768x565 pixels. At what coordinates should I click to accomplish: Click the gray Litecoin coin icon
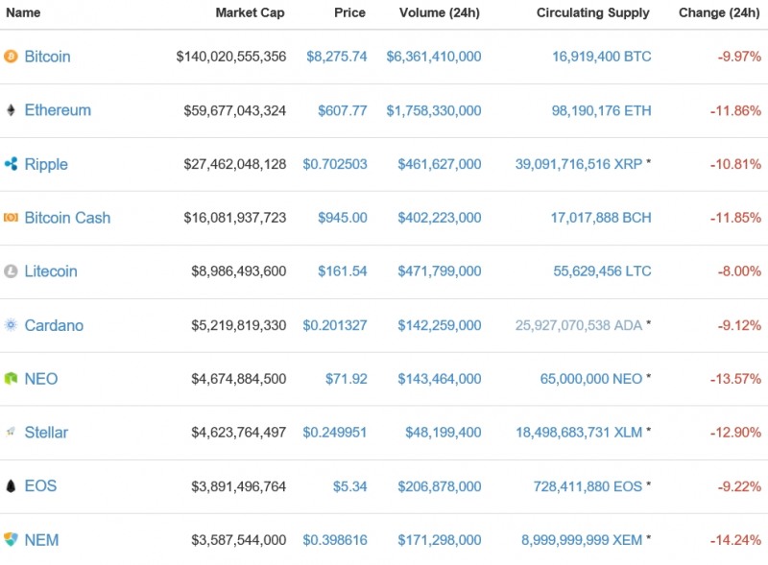point(11,271)
